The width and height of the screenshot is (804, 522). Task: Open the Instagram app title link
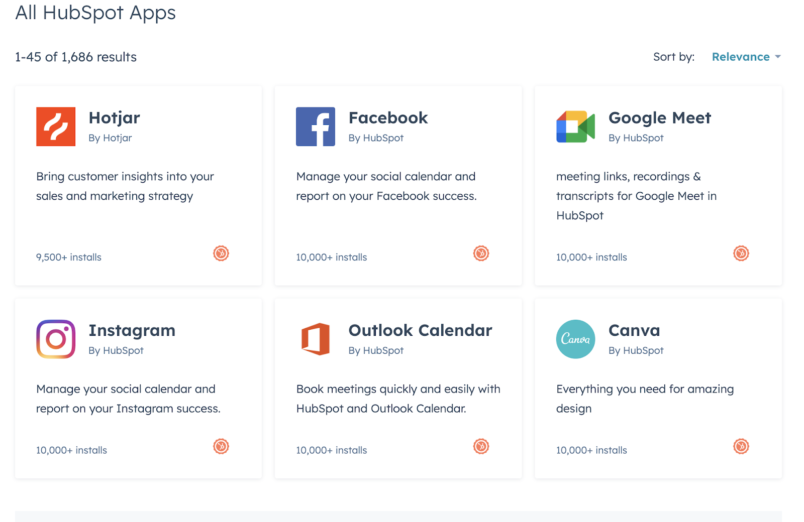pyautogui.click(x=132, y=331)
